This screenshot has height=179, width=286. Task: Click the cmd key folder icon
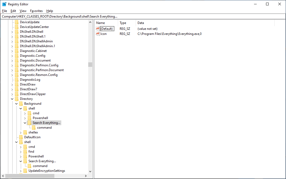[29, 113]
